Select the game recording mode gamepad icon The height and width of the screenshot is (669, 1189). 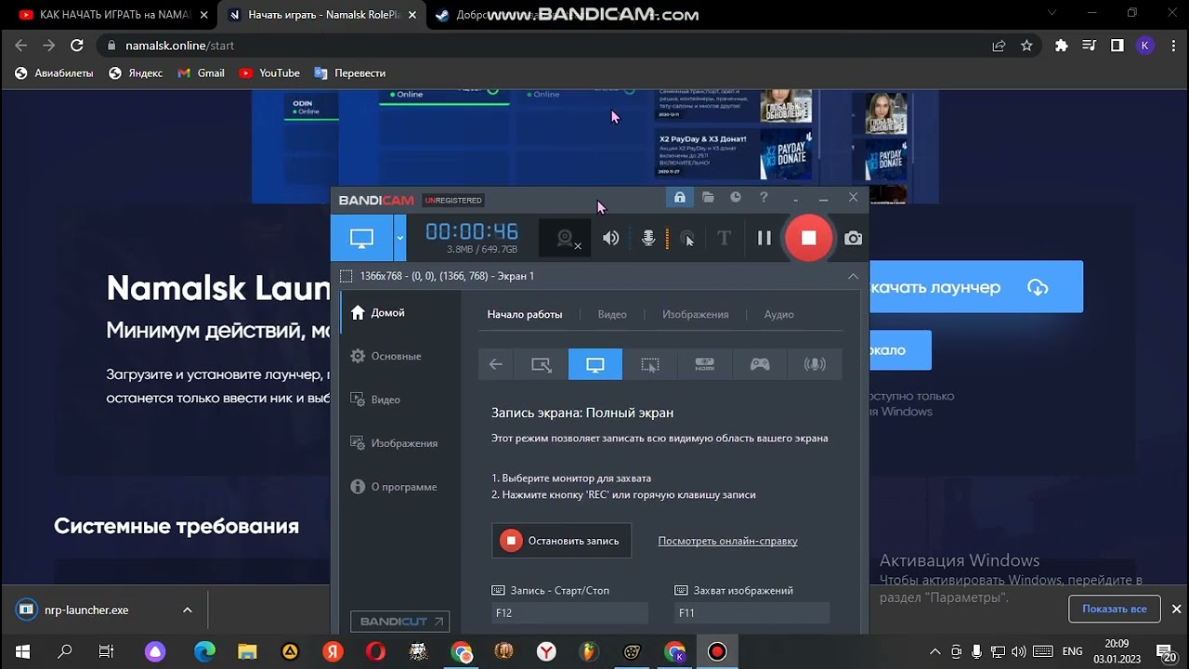click(x=760, y=364)
